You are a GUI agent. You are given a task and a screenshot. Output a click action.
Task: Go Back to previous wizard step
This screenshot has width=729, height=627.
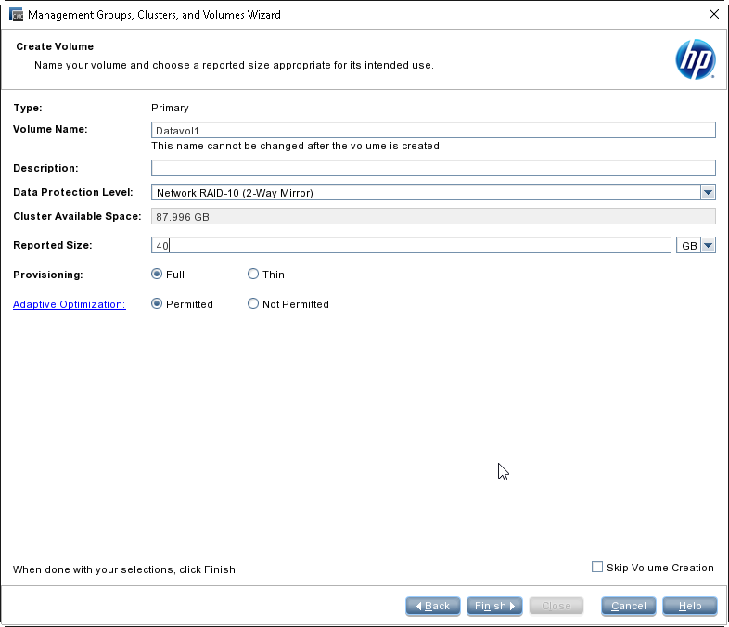[433, 606]
